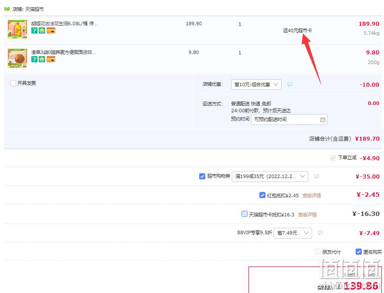Click the red 189.90 subtotal of peanut oil

(369, 24)
